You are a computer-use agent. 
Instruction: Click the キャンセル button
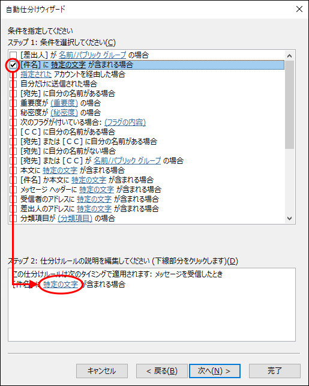coord(102,371)
